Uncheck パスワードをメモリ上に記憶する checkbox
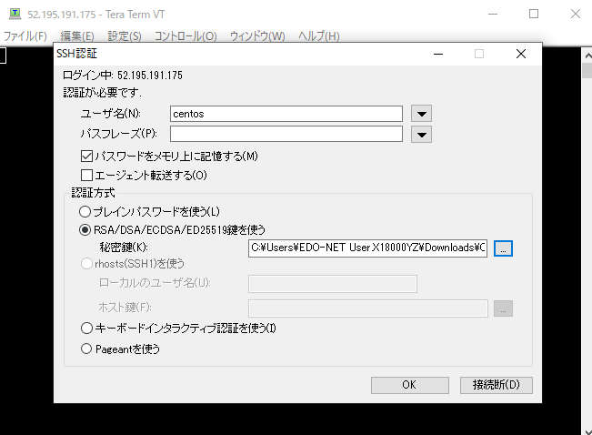Image resolution: width=592 pixels, height=435 pixels. point(86,157)
